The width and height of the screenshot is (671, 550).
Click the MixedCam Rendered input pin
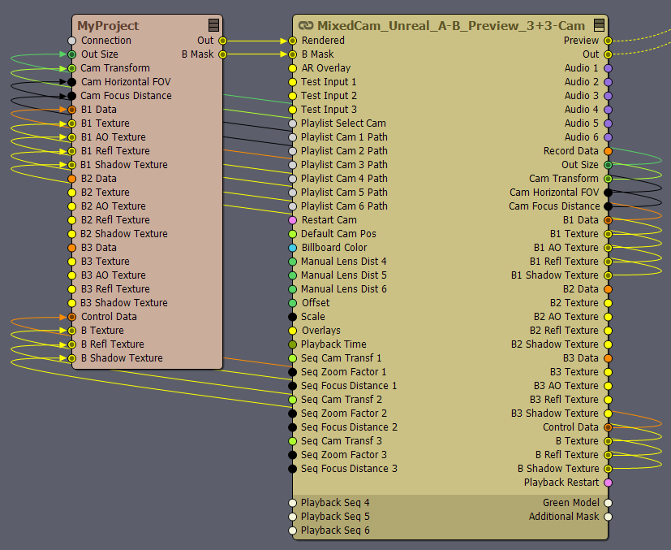pos(292,41)
